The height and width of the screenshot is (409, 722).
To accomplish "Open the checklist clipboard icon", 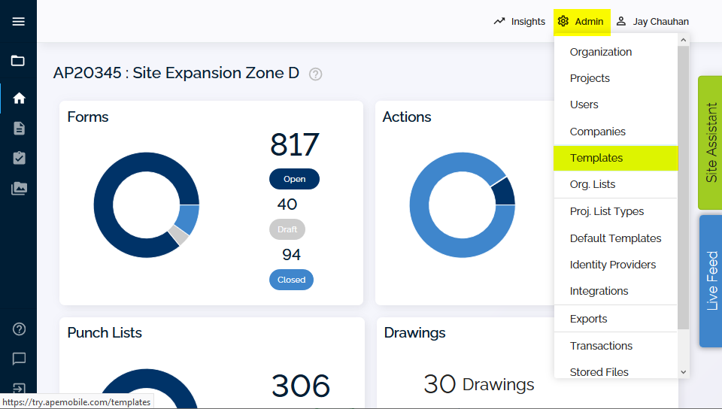I will click(19, 159).
